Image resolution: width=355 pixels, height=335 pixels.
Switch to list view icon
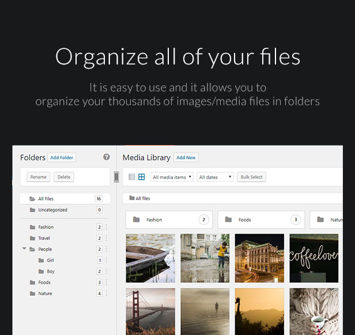[132, 177]
